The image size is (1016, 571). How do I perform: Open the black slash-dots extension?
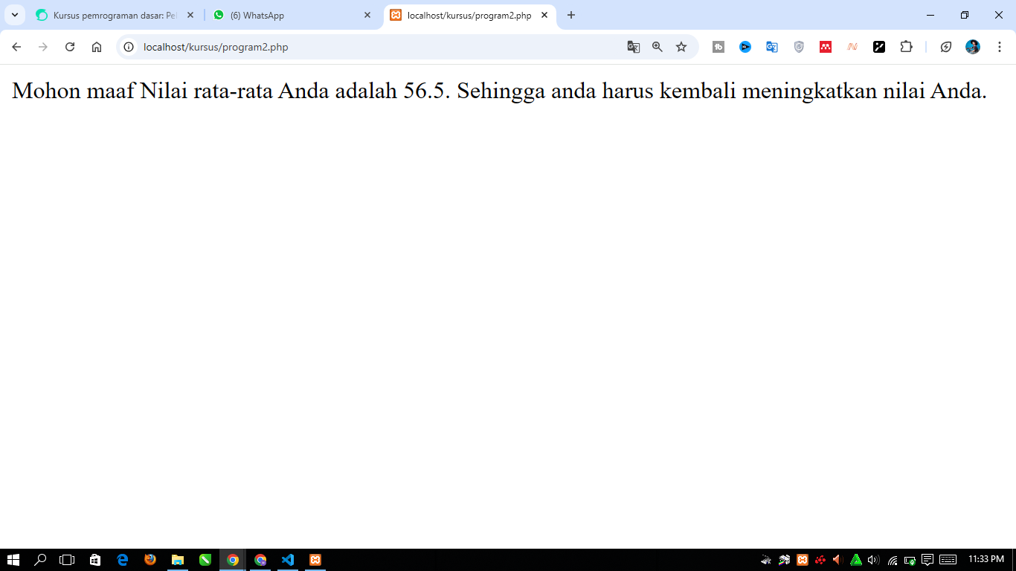(x=879, y=47)
